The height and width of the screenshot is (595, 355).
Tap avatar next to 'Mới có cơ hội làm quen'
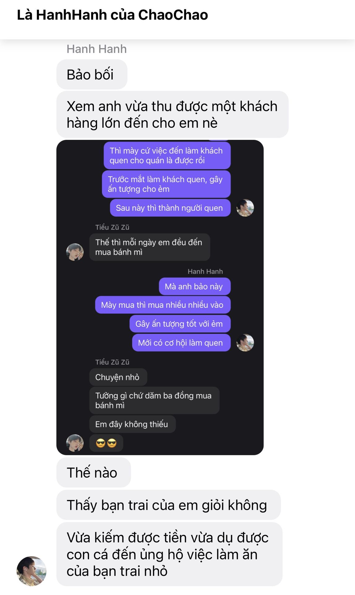245,342
